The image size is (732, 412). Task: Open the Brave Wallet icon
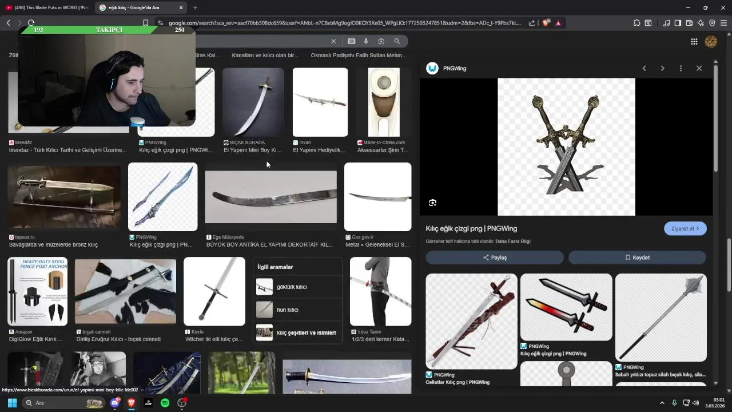click(689, 23)
